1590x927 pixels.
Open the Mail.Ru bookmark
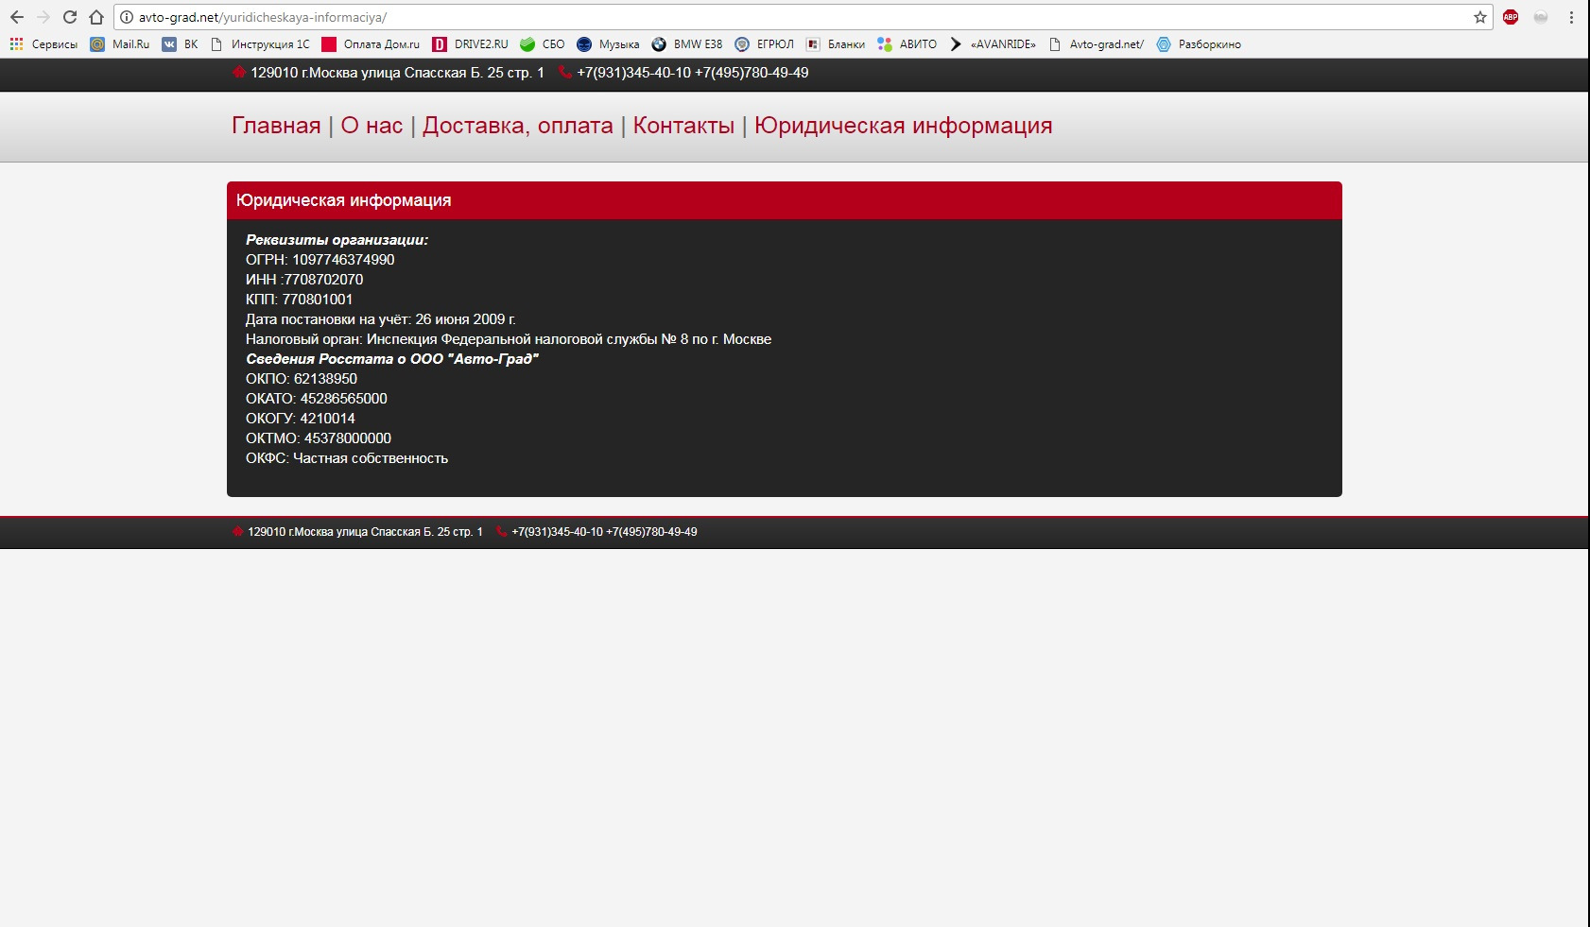[x=120, y=44]
